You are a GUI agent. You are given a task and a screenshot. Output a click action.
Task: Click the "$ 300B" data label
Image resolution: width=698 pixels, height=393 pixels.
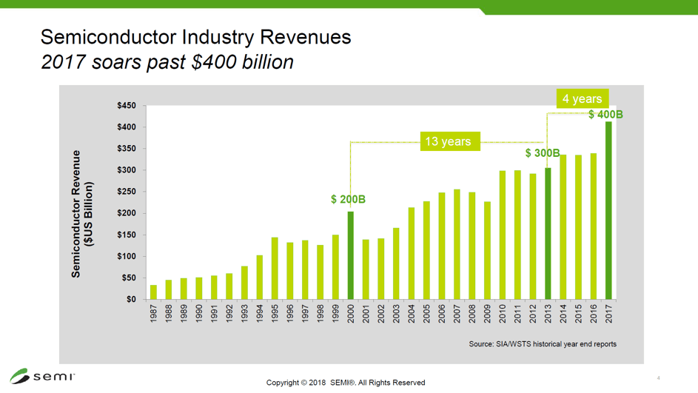[542, 153]
